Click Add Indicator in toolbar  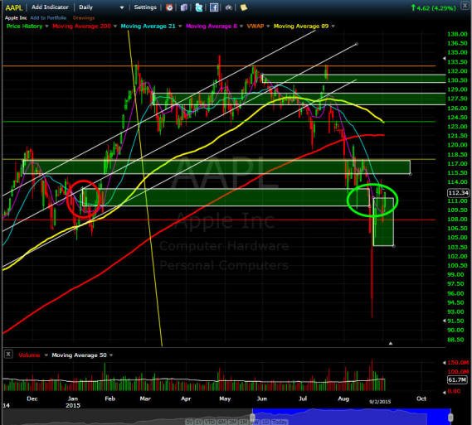click(x=50, y=7)
